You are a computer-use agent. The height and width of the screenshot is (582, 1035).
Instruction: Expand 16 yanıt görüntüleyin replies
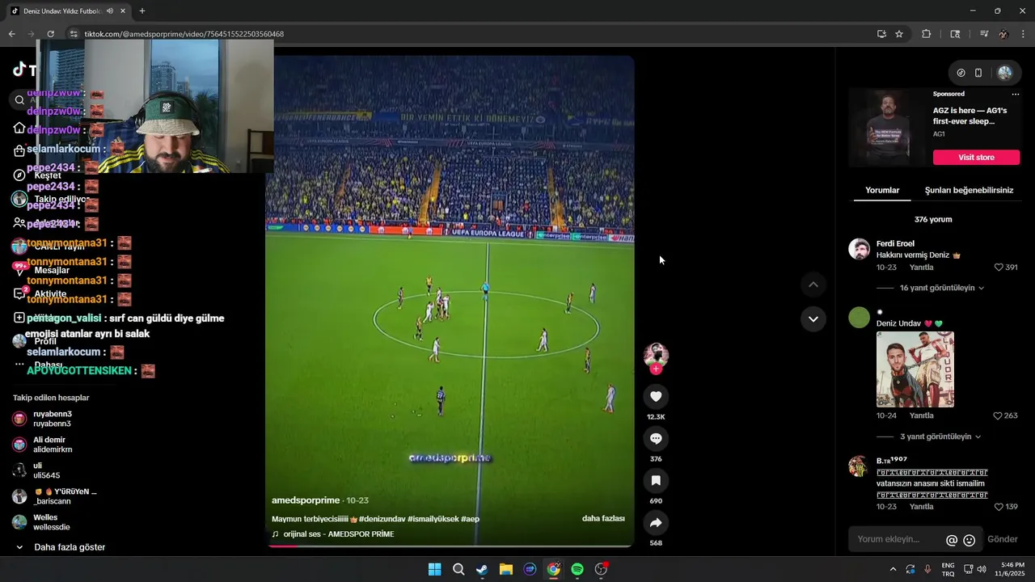pyautogui.click(x=942, y=288)
